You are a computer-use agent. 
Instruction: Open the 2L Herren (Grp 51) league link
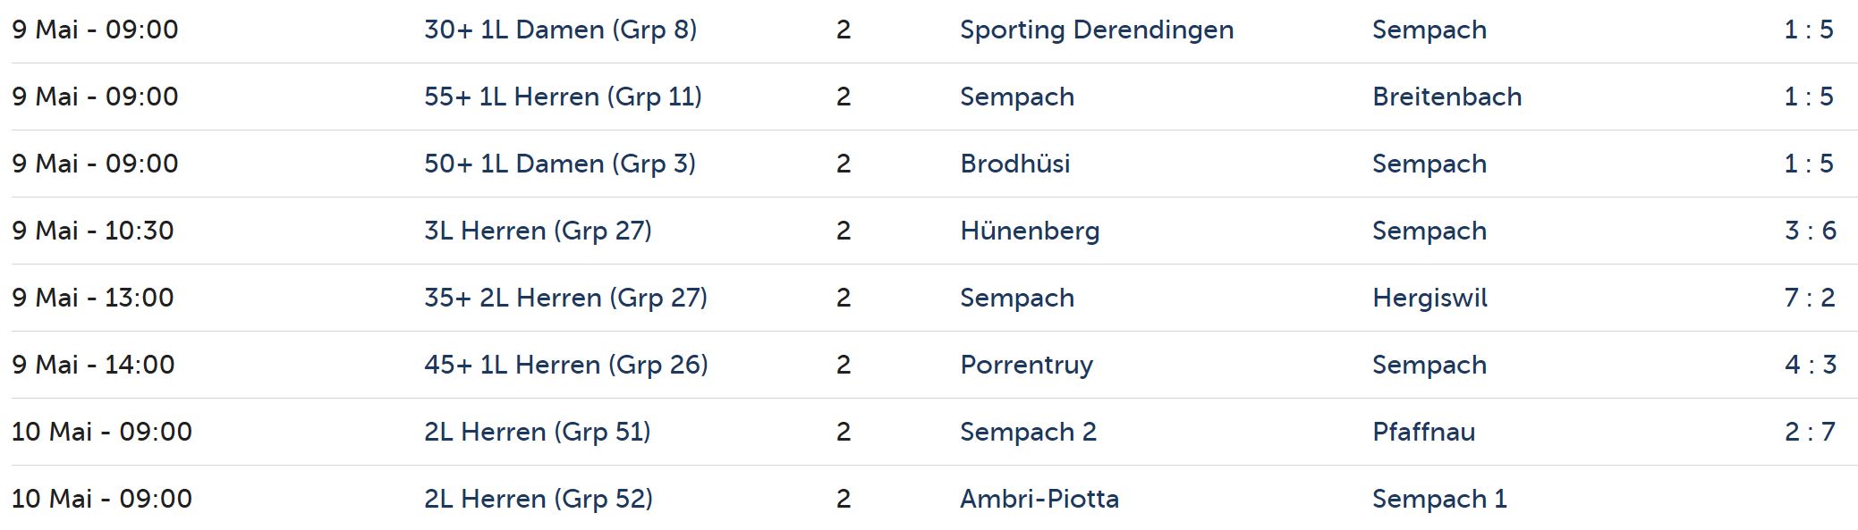click(x=537, y=432)
